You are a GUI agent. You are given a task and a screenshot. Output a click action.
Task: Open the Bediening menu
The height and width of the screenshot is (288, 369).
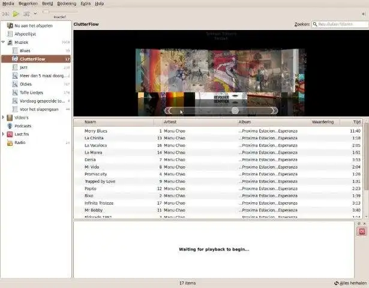[x=67, y=4]
